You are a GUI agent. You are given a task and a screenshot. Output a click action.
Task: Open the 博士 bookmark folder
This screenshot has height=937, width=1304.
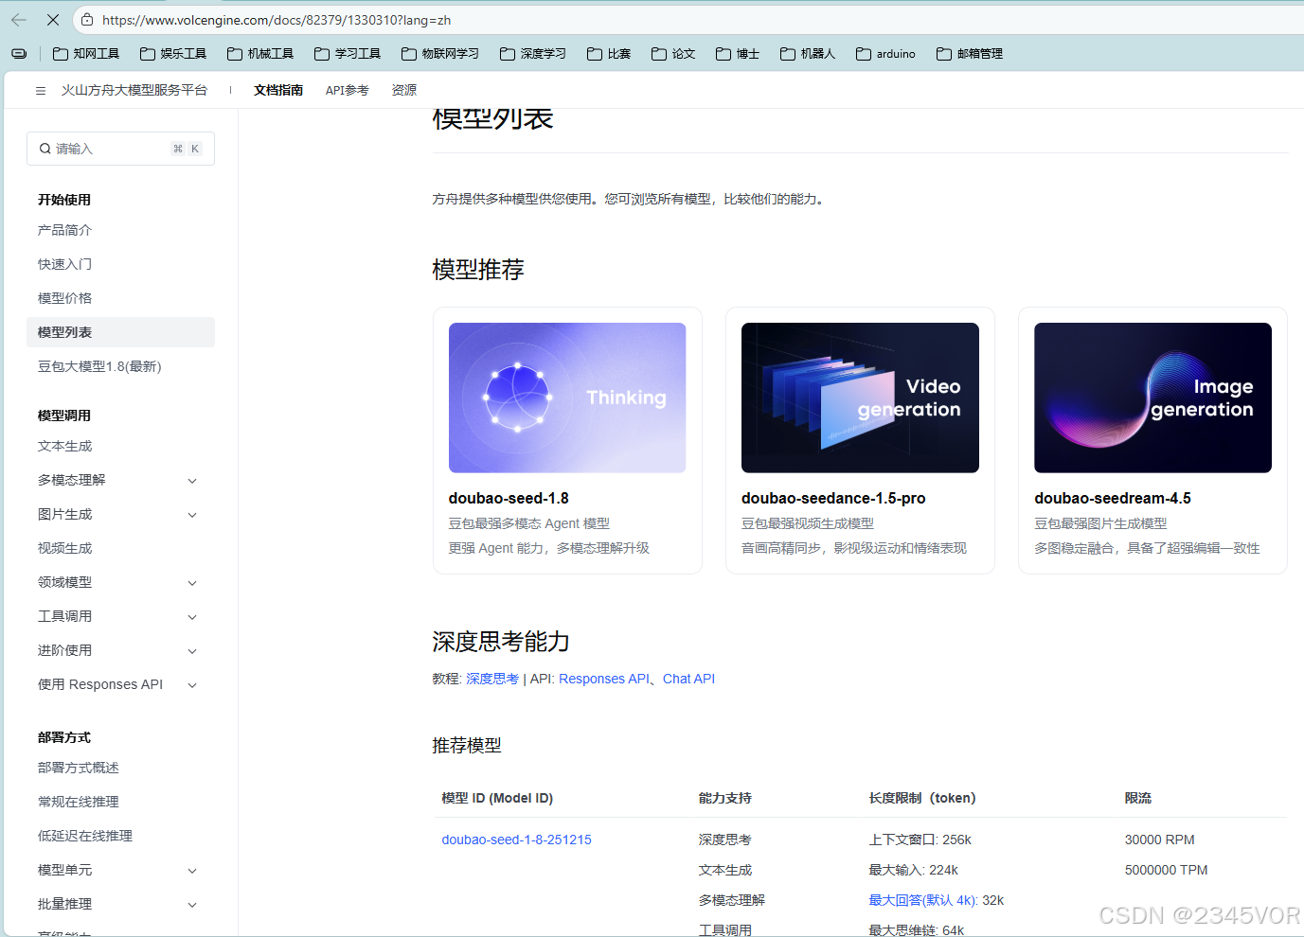pyautogui.click(x=738, y=54)
